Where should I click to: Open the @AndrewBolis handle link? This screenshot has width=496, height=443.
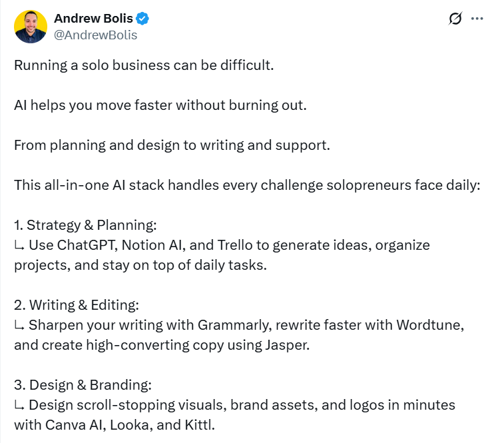coord(95,35)
